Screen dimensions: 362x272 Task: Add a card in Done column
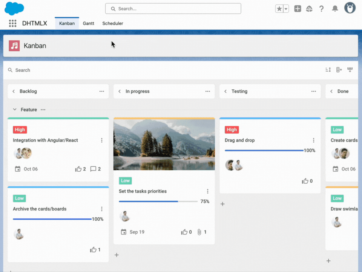click(328, 261)
